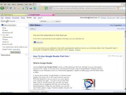The width and height of the screenshot is (126, 95).
Task: Dismiss the yellow reading-list notice
Action: 78,50
